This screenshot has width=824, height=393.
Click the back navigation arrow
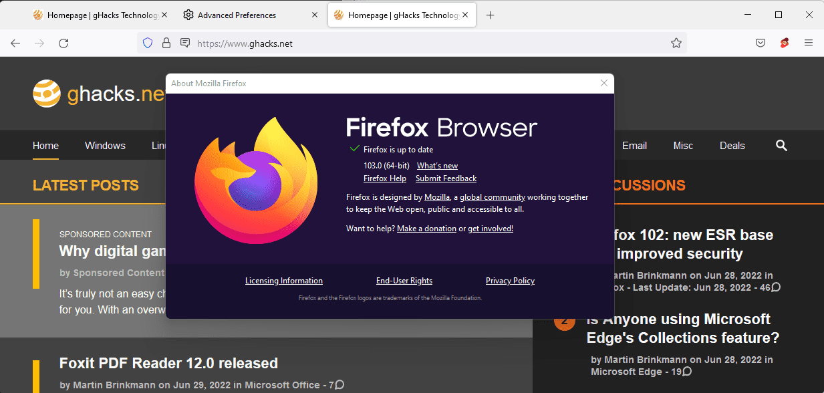[15, 42]
